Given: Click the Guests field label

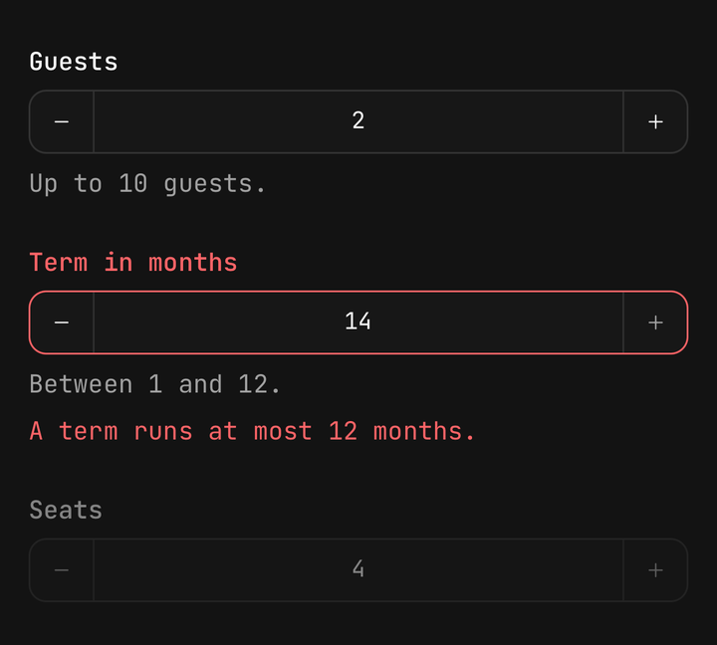Looking at the screenshot, I should [74, 62].
